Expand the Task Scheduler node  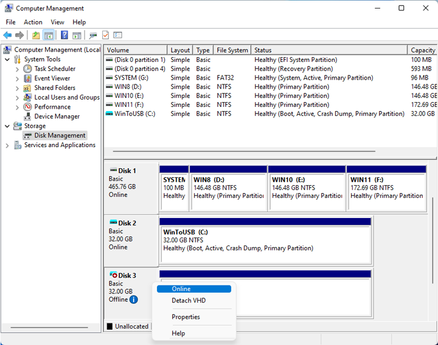tap(17, 69)
